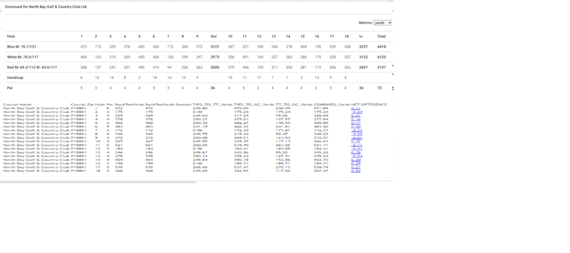Select the 'Par' row label in the scorecard
Viewport: 570px width, 253px height.
point(10,88)
